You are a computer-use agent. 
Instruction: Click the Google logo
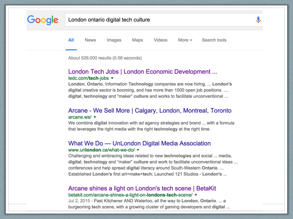[x=43, y=20]
